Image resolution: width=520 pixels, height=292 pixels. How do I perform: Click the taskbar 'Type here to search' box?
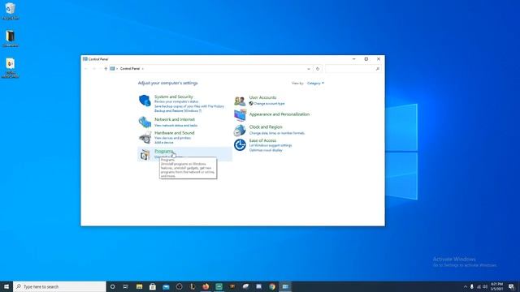(59, 286)
